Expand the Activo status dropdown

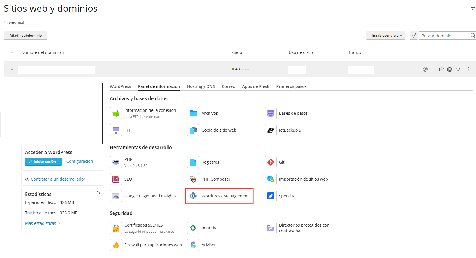240,69
